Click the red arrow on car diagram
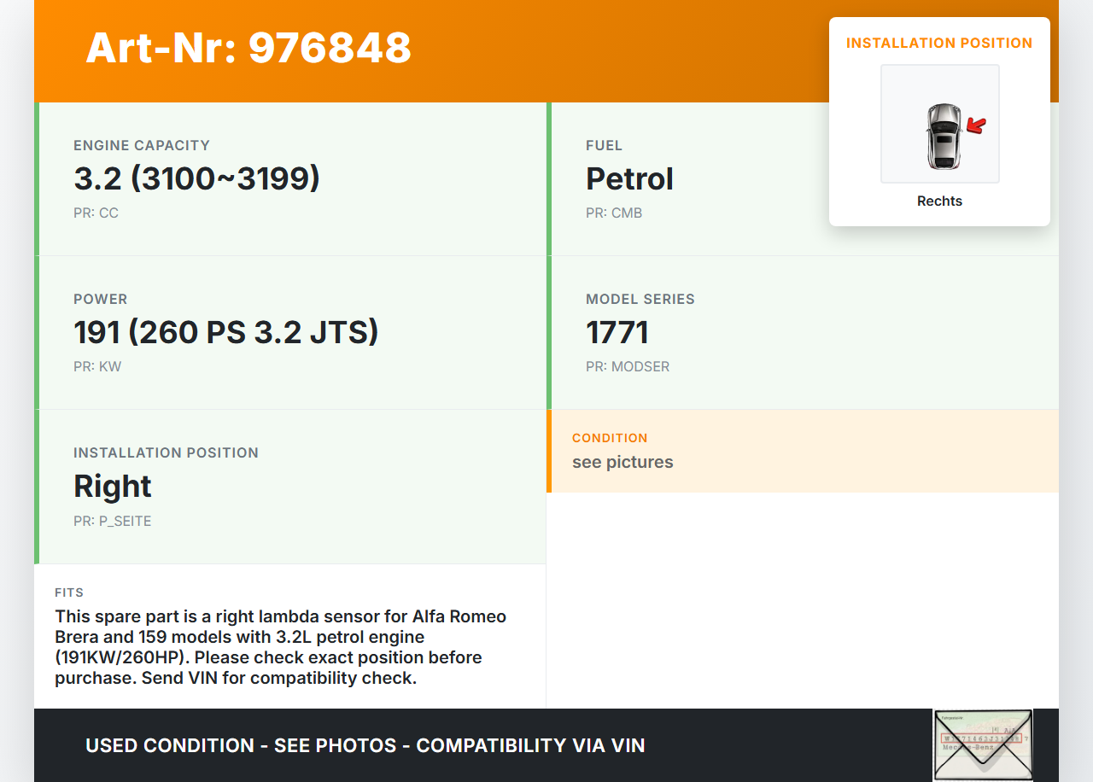 click(976, 126)
